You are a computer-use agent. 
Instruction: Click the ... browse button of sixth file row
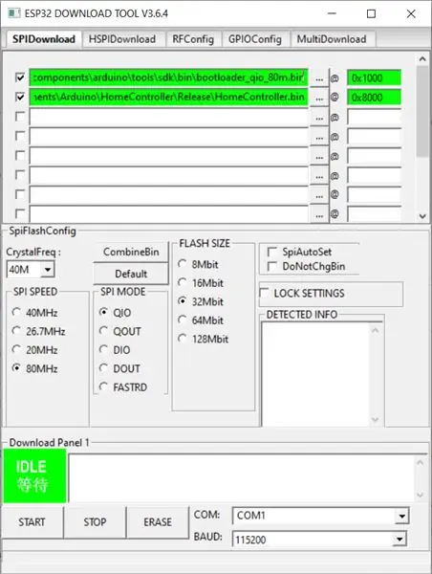coord(319,176)
